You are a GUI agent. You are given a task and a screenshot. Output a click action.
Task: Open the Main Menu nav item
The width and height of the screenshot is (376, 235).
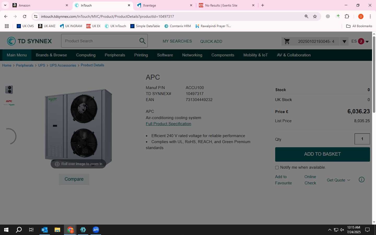[x=17, y=55]
